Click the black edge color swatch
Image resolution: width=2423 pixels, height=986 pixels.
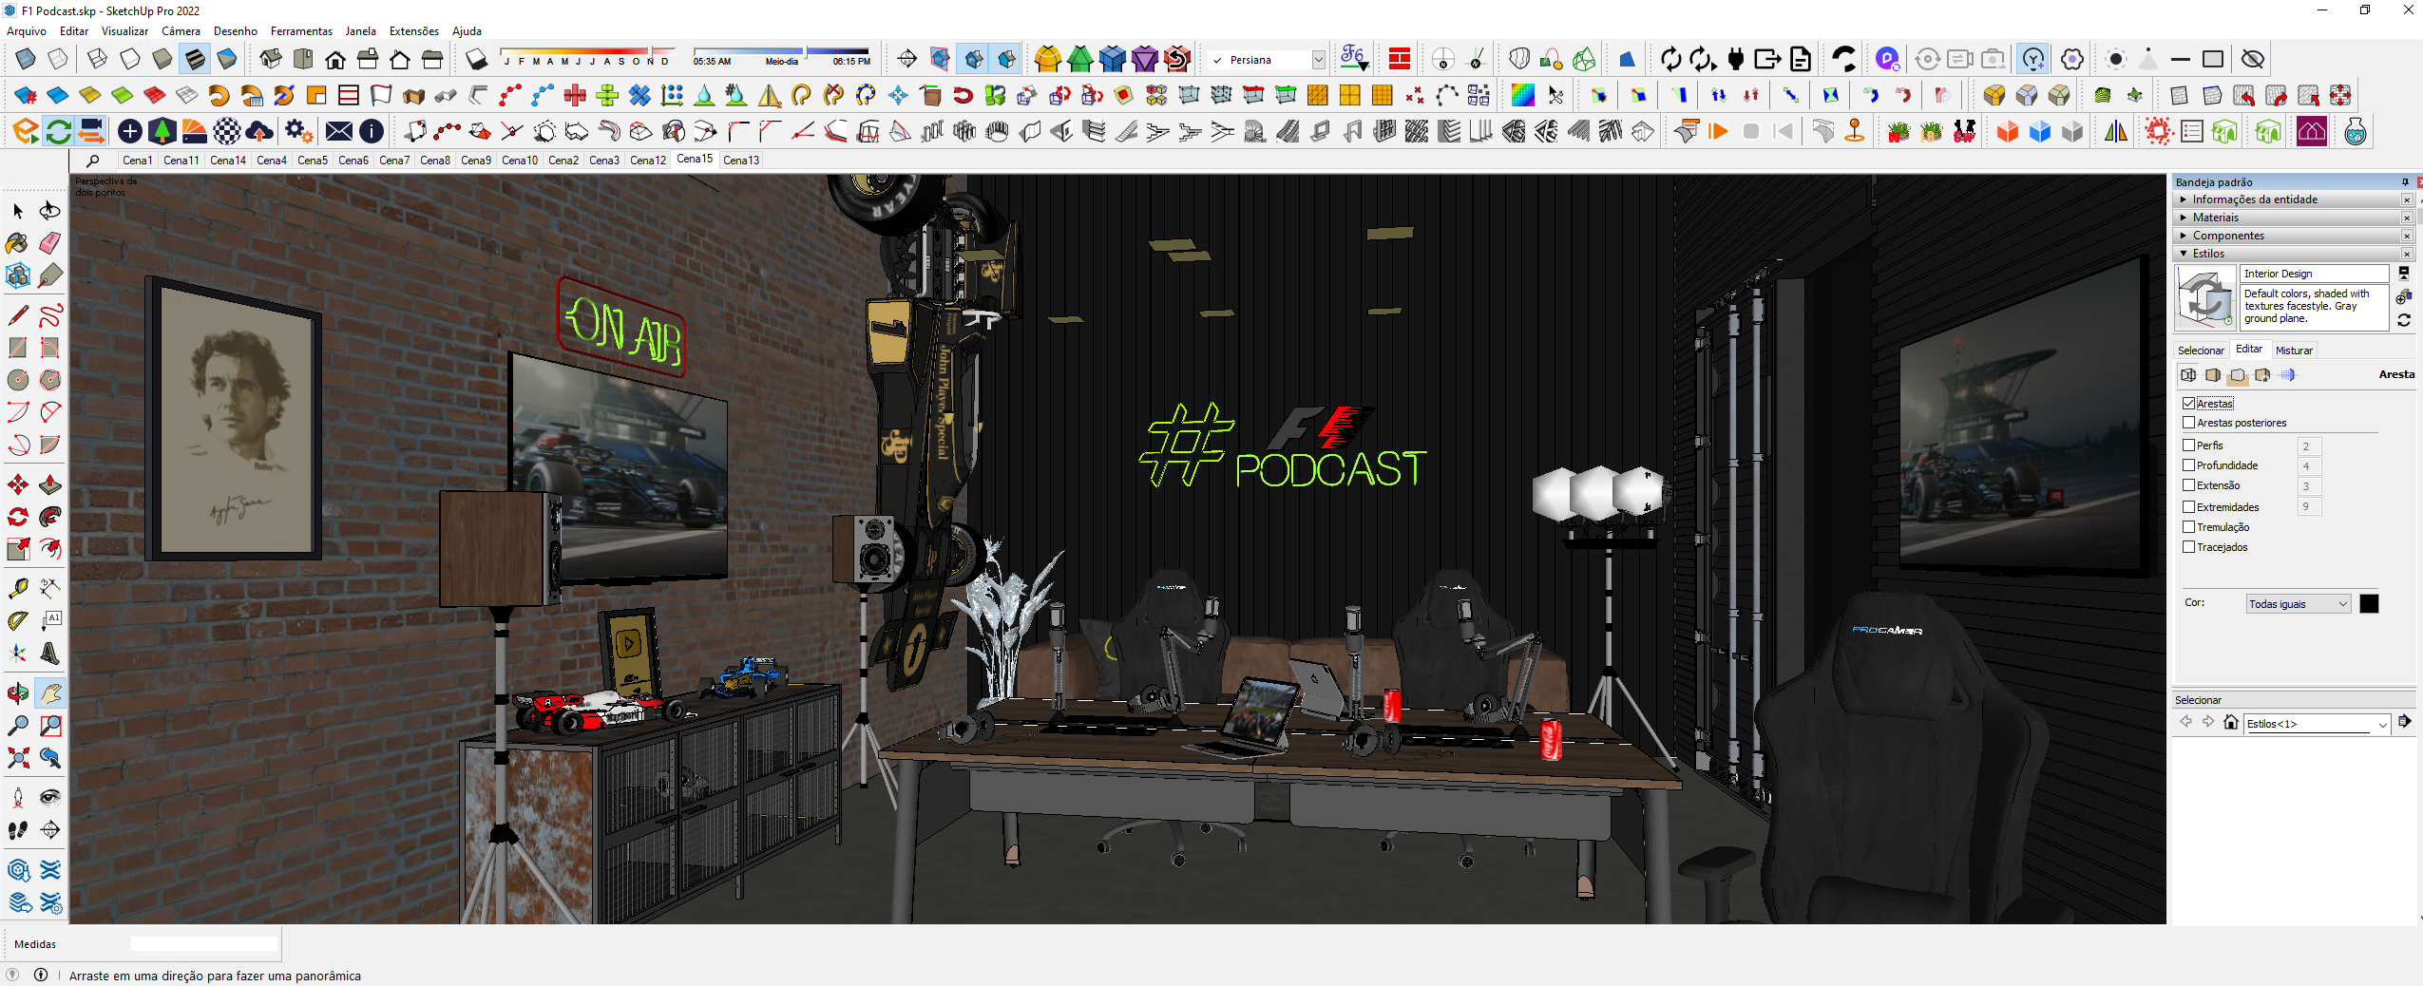pyautogui.click(x=2370, y=603)
